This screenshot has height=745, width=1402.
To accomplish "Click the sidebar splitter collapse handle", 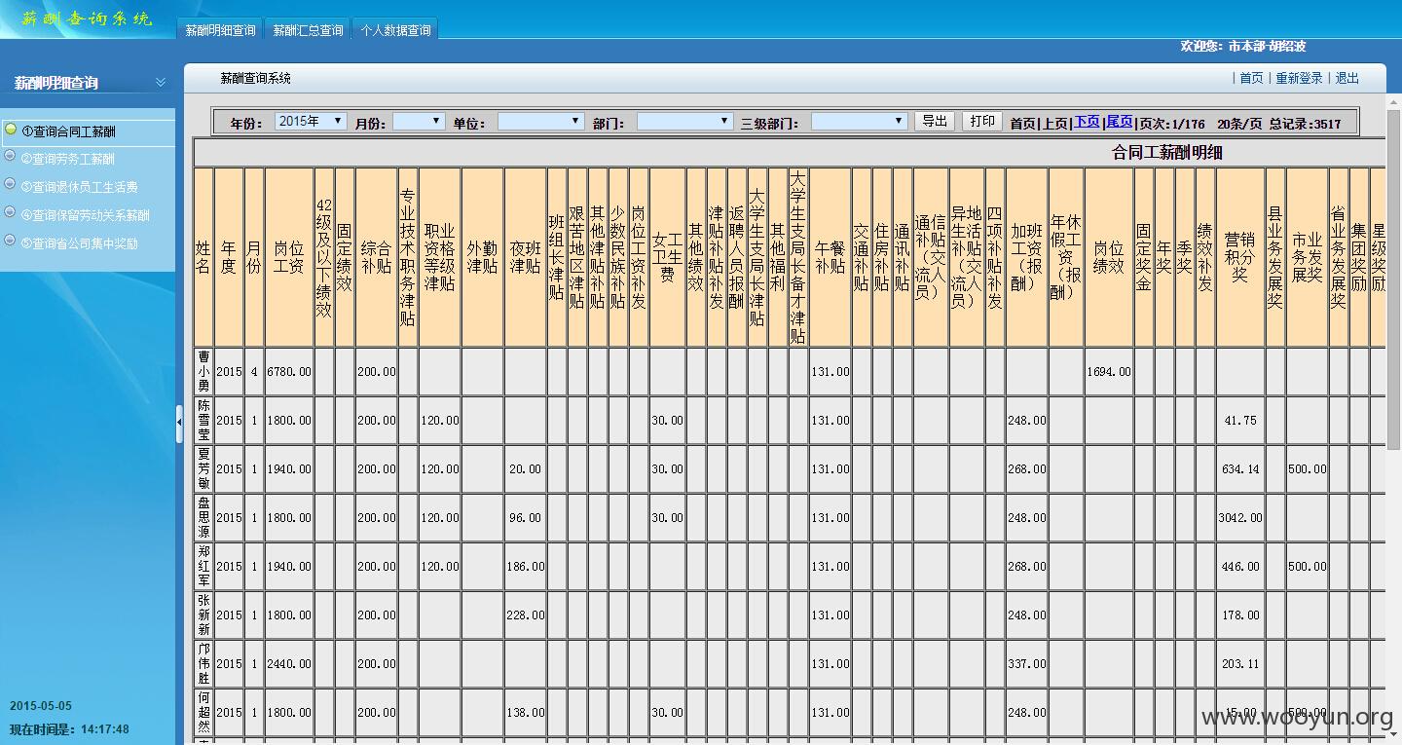I will [x=179, y=423].
